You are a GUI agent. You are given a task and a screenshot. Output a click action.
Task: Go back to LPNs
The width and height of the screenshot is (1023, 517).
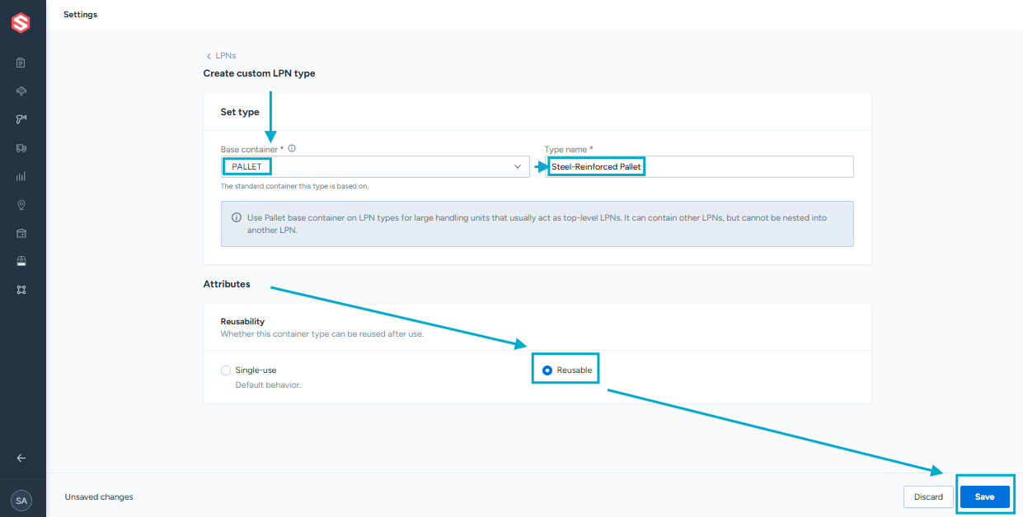221,56
